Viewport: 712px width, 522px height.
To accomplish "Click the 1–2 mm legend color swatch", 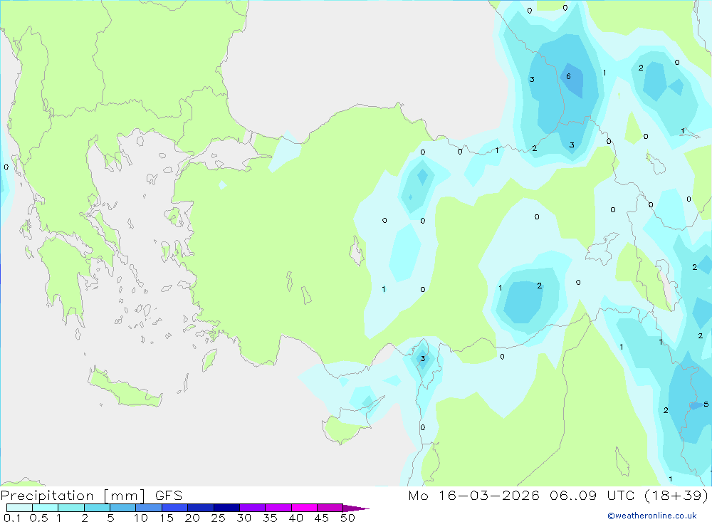I will (x=71, y=508).
